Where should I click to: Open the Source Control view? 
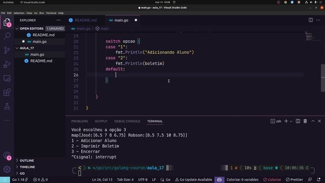(x=7, y=50)
